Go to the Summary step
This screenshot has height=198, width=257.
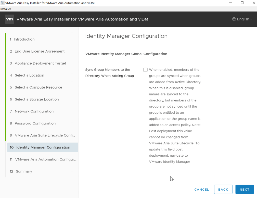pos(24,171)
